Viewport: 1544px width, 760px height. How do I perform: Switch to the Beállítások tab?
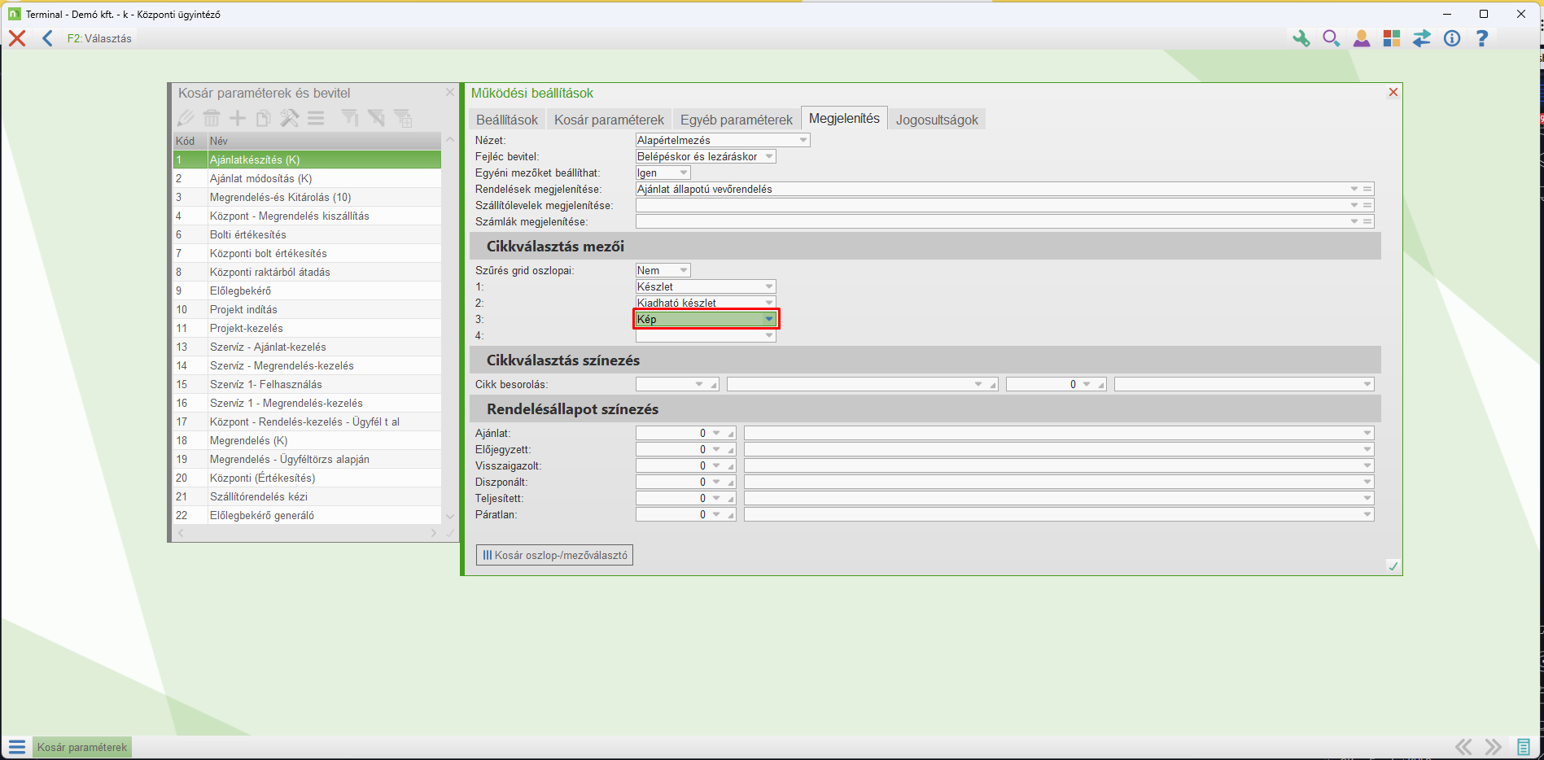tap(507, 120)
